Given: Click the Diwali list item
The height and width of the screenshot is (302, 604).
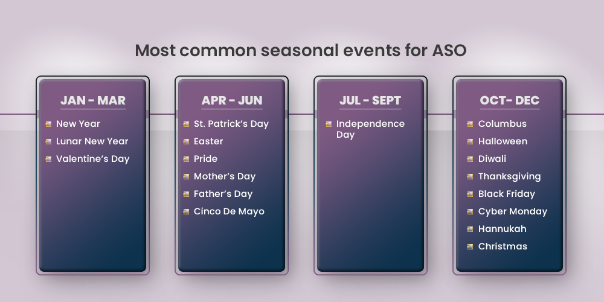Looking at the screenshot, I should (x=492, y=159).
